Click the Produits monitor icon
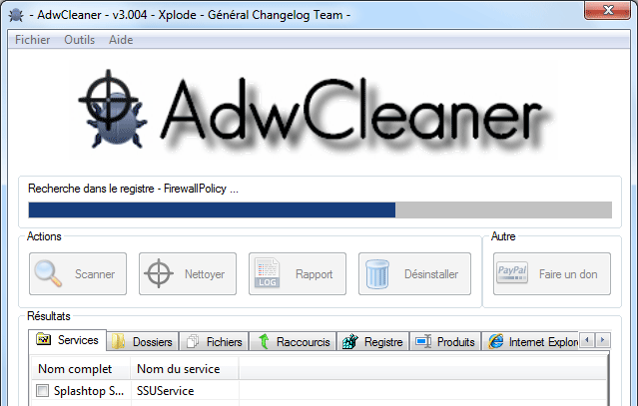Image resolution: width=638 pixels, height=406 pixels. tap(423, 341)
